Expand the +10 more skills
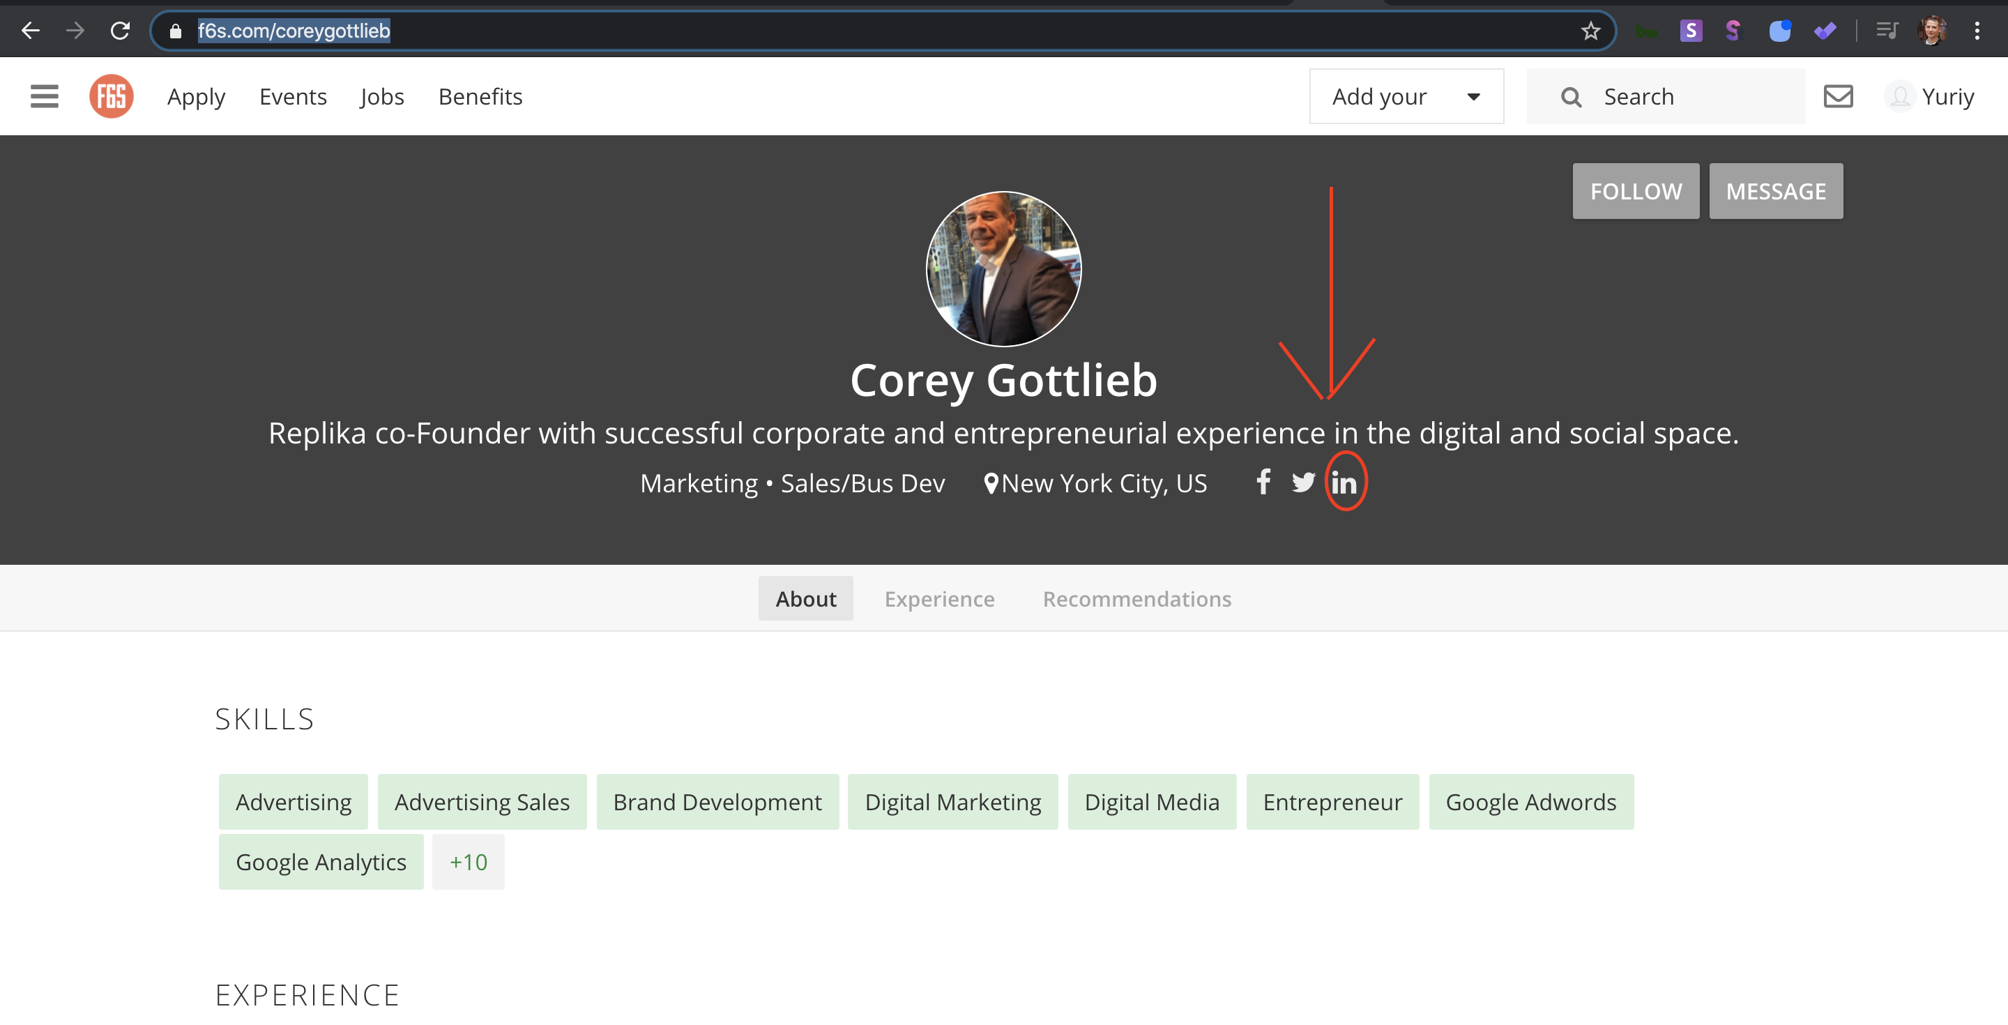Image resolution: width=2008 pixels, height=1025 pixels. (x=468, y=862)
